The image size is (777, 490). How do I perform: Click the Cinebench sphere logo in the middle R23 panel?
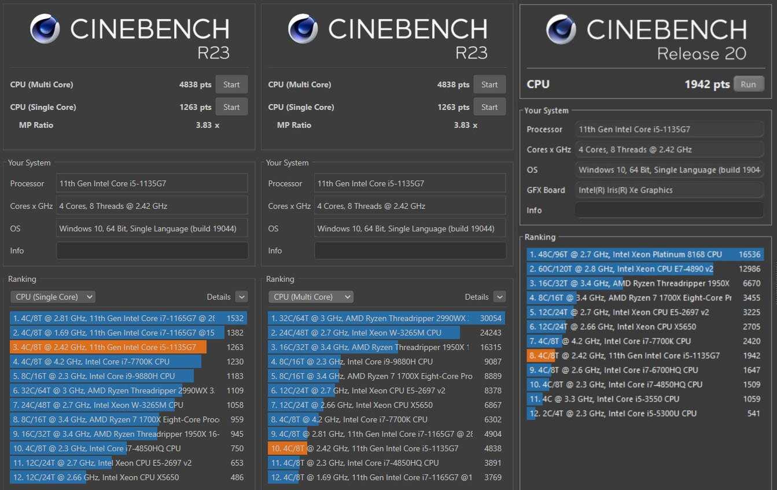tap(303, 29)
